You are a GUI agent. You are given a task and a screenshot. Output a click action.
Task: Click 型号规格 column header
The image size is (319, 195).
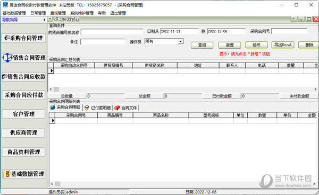tap(211, 115)
